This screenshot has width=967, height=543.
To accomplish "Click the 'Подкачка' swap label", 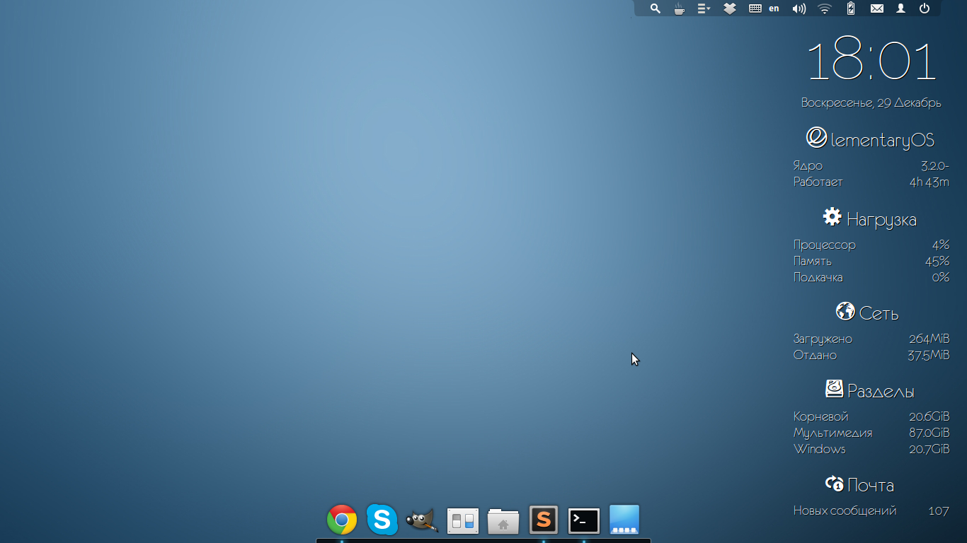I will tap(818, 278).
